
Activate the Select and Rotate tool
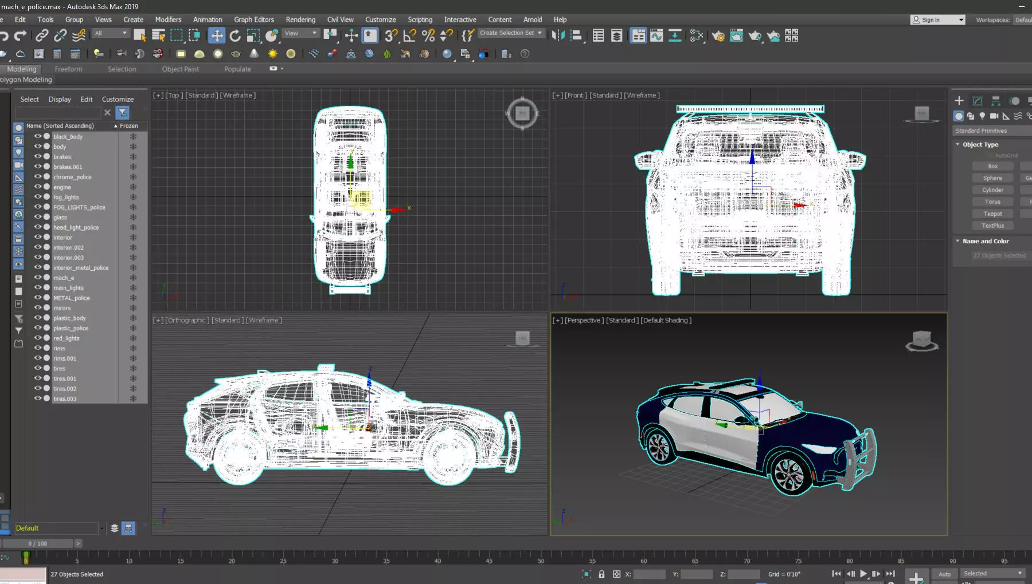(x=235, y=36)
